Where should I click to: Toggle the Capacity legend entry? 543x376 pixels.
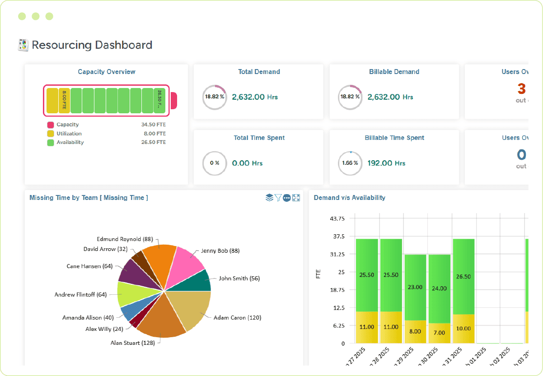coord(67,125)
